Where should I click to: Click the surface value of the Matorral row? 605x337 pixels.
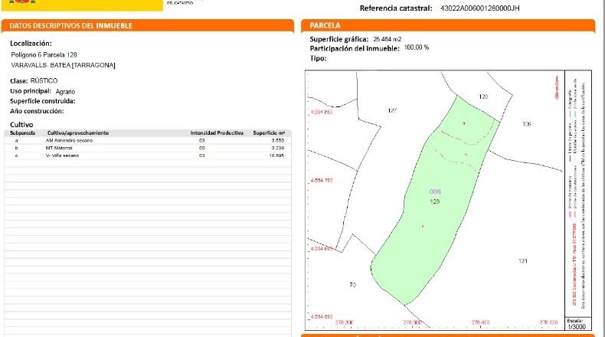point(278,148)
